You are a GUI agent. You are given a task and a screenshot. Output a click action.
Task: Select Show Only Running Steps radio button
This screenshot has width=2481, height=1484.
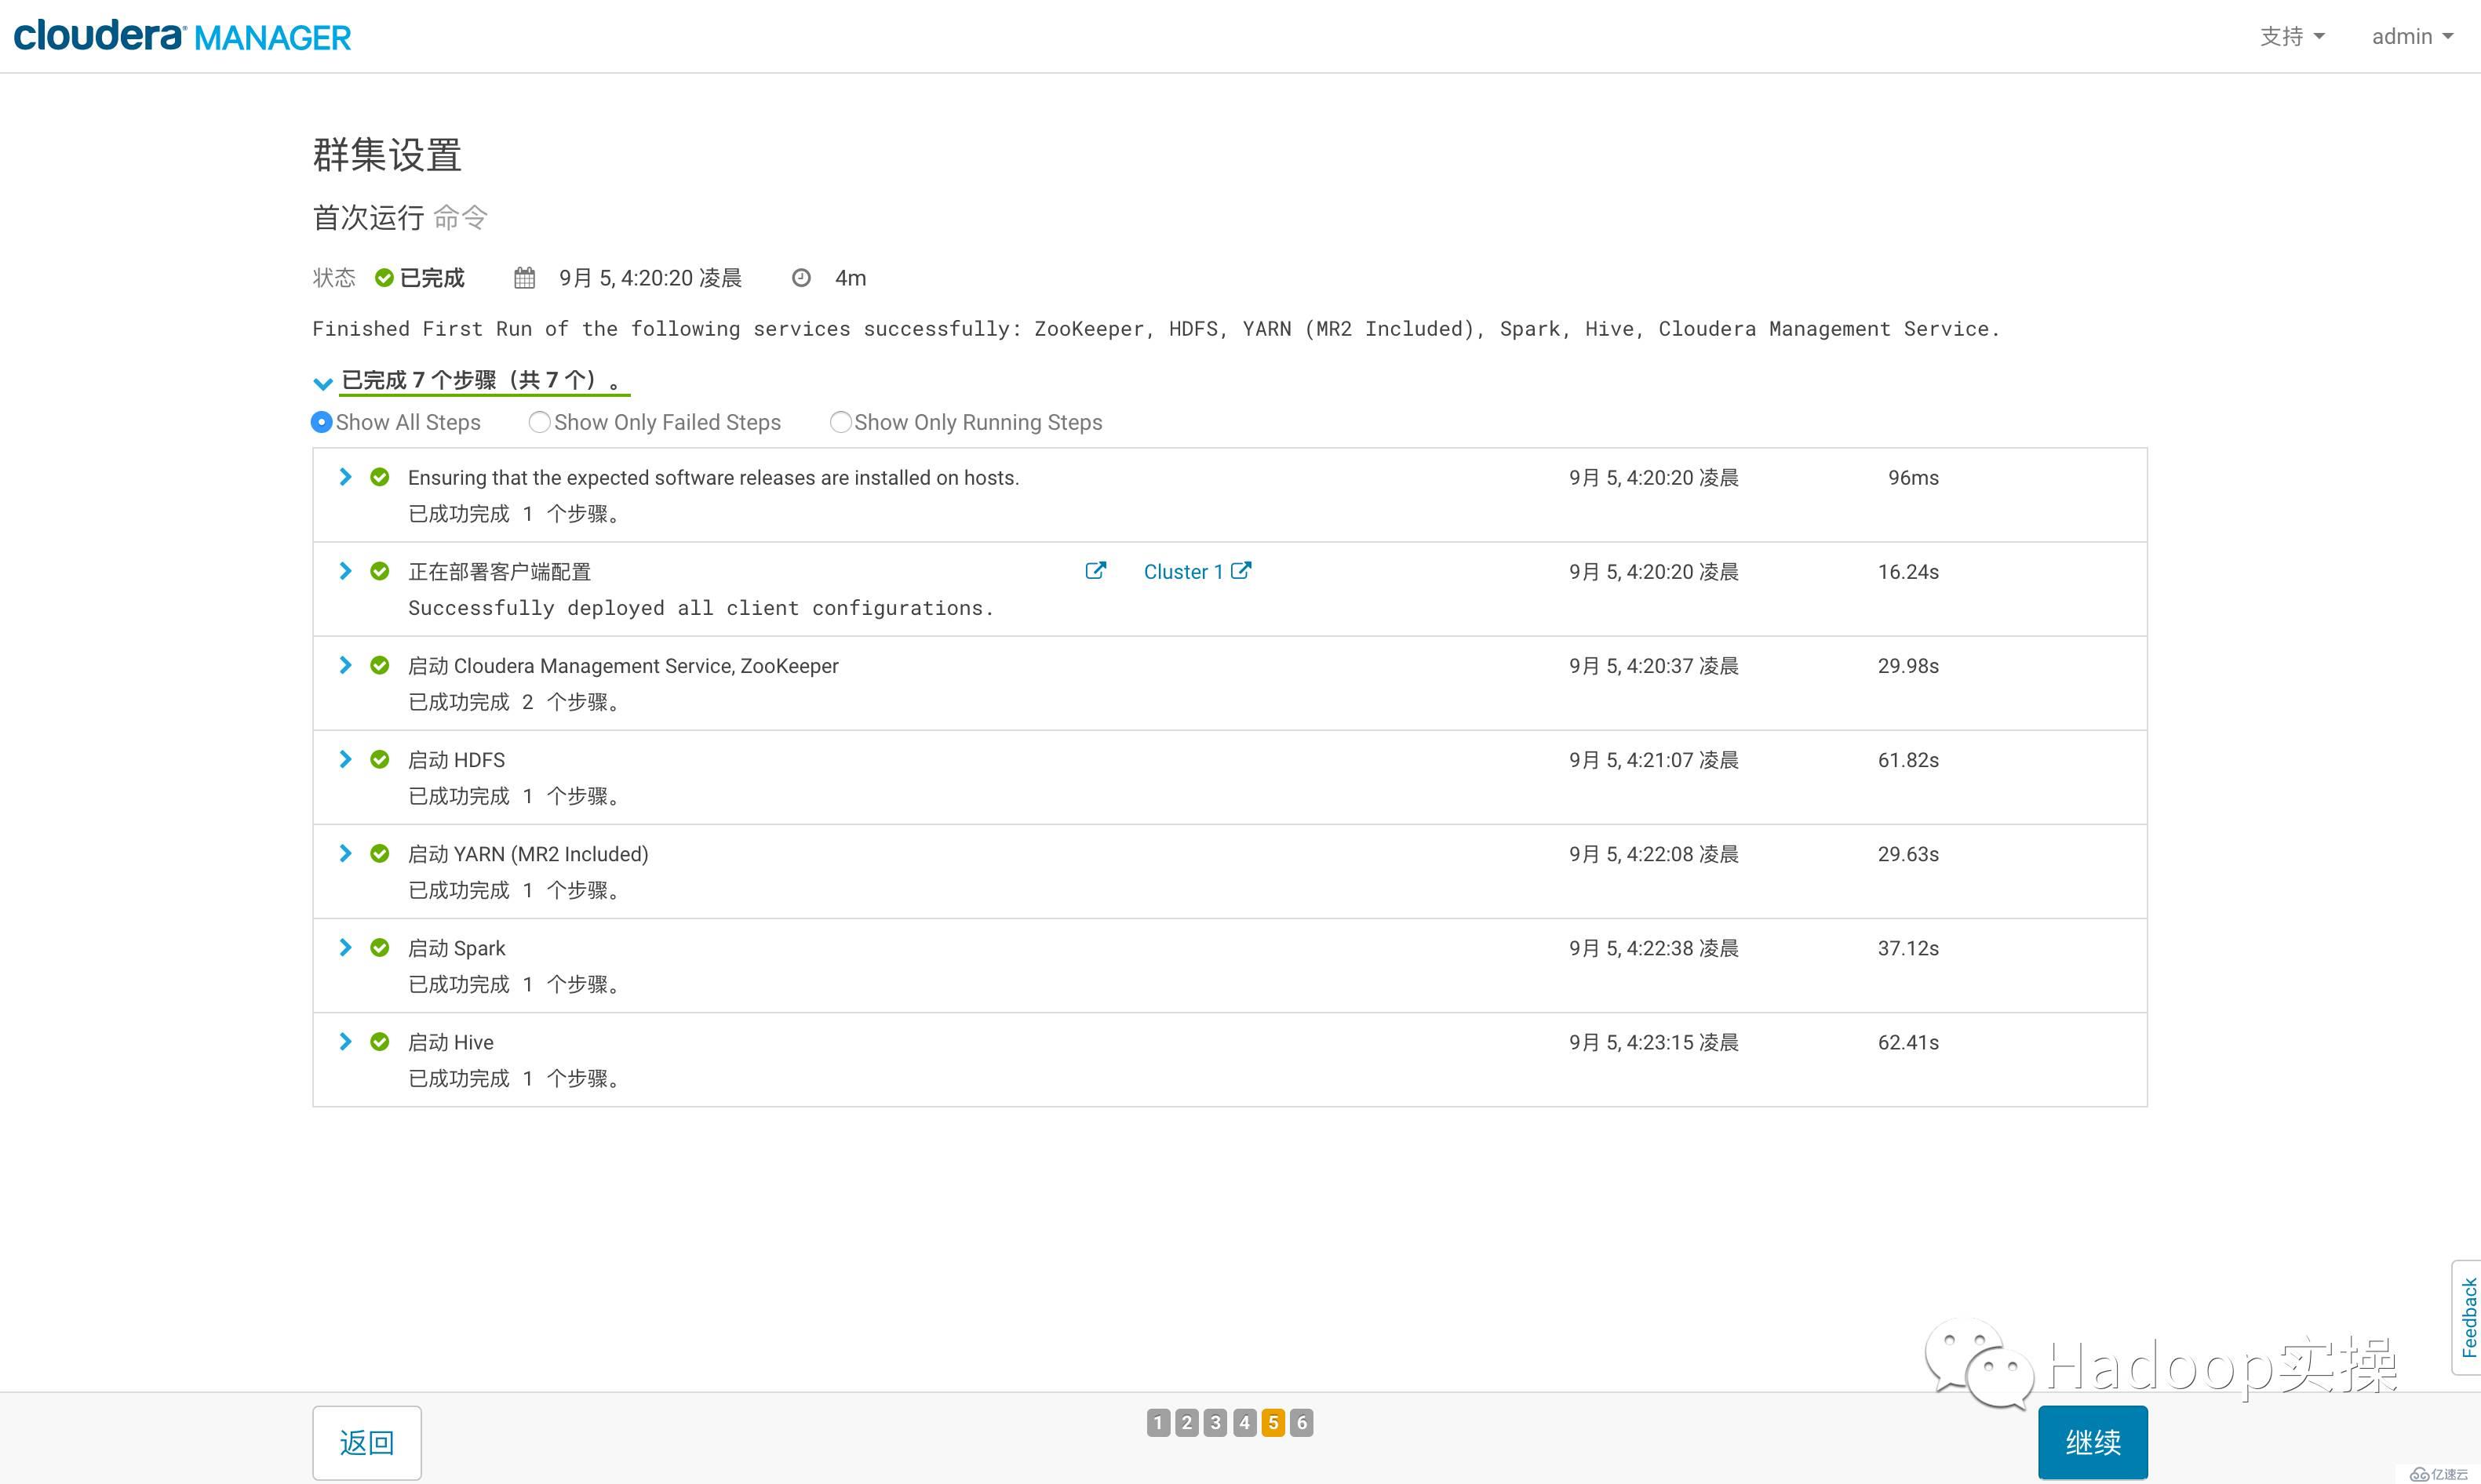coord(840,422)
